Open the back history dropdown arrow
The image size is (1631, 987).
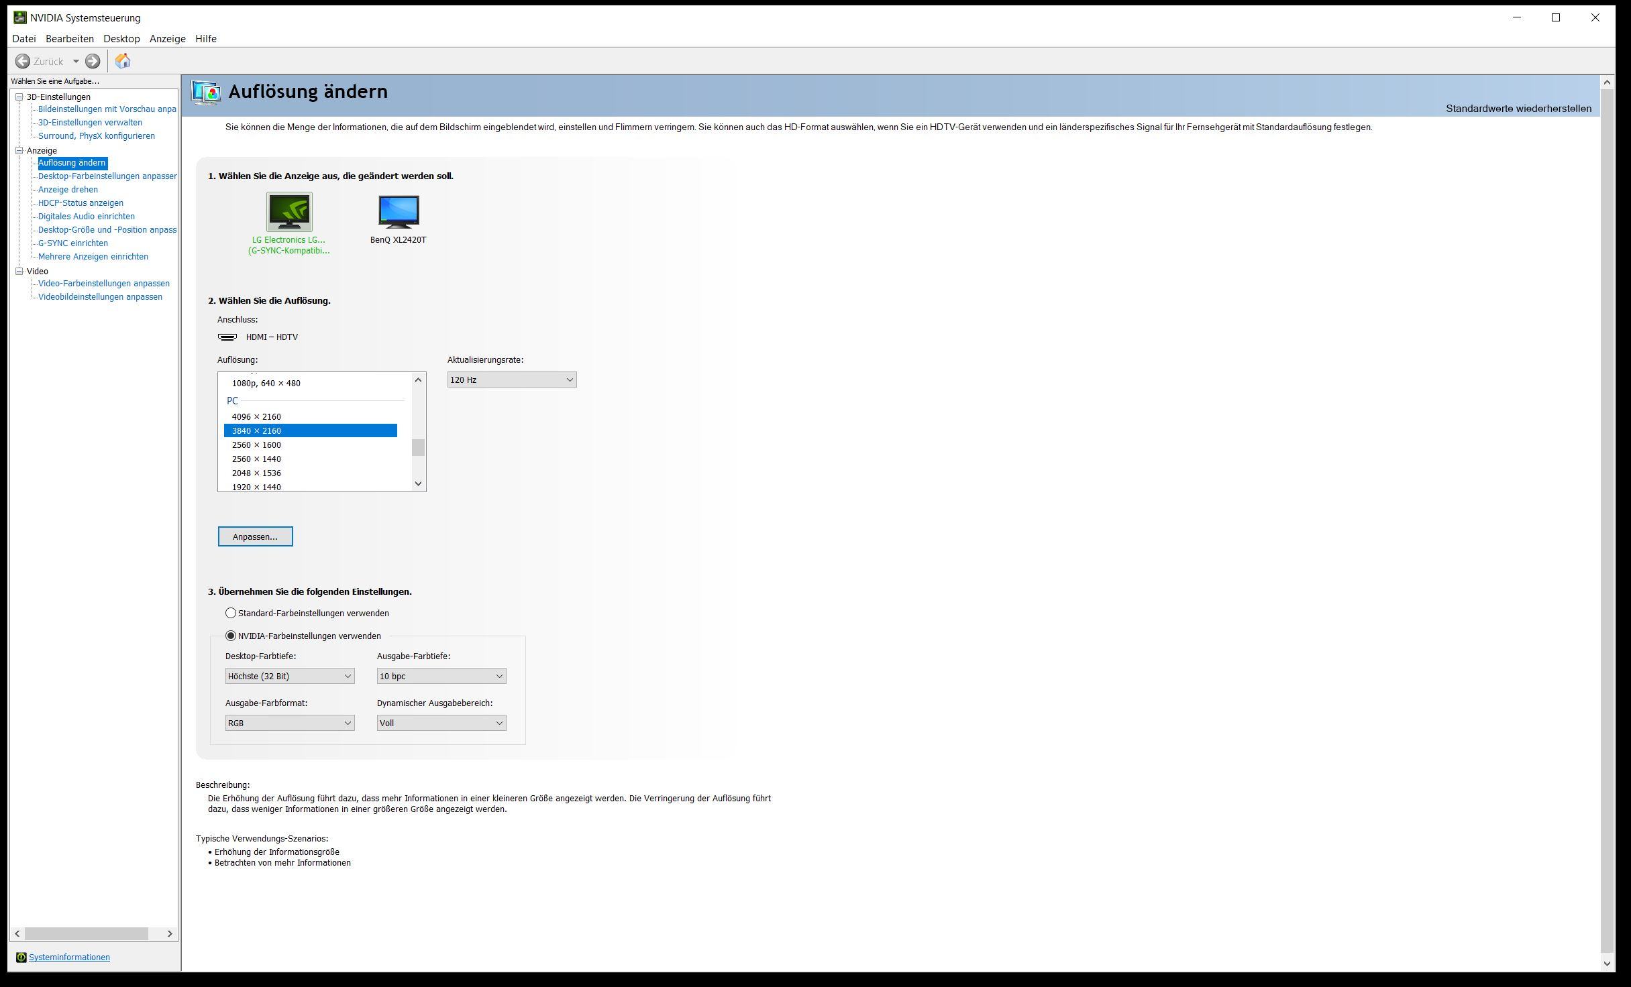click(x=76, y=61)
